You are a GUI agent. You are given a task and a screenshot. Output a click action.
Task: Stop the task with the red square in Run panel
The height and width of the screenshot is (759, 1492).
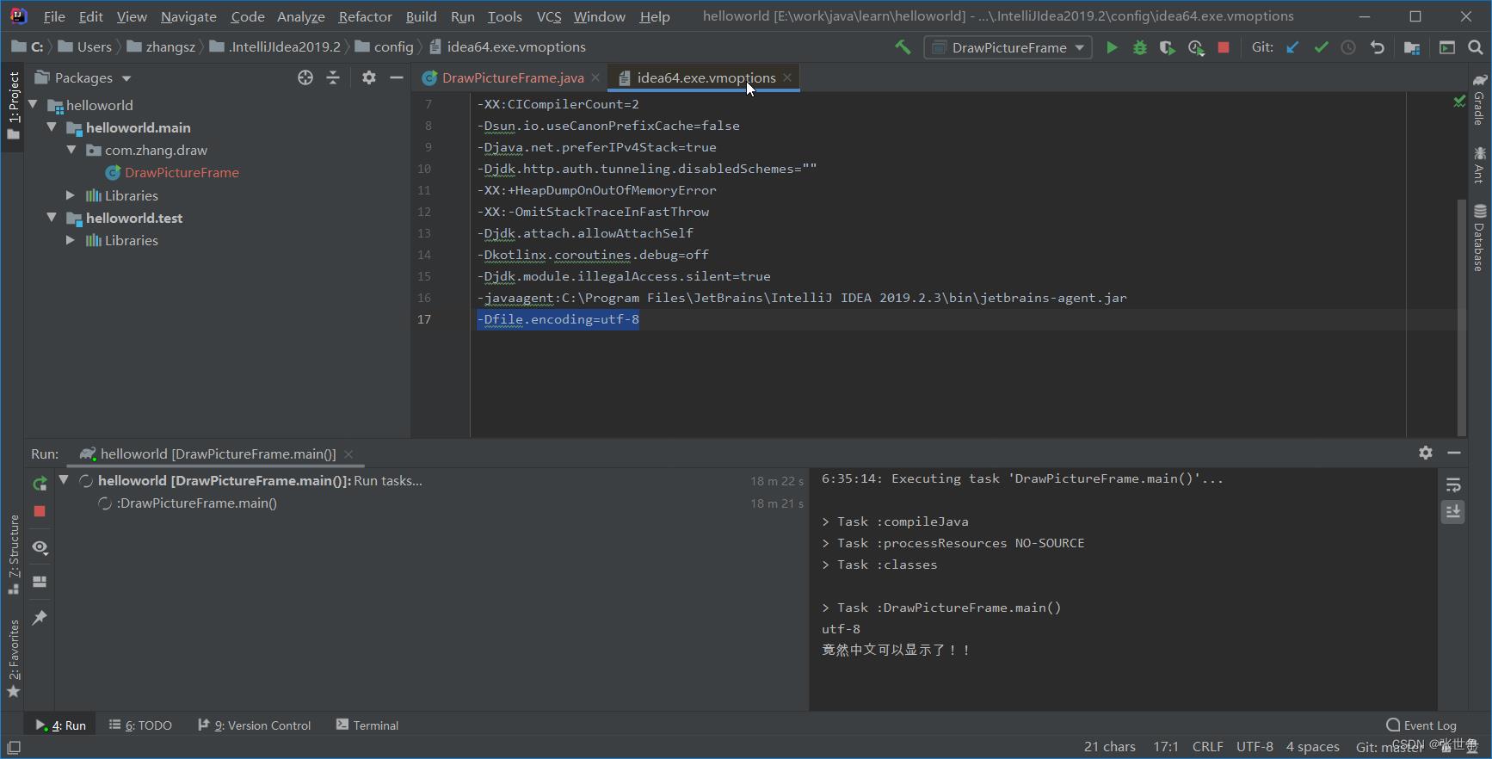pos(40,511)
